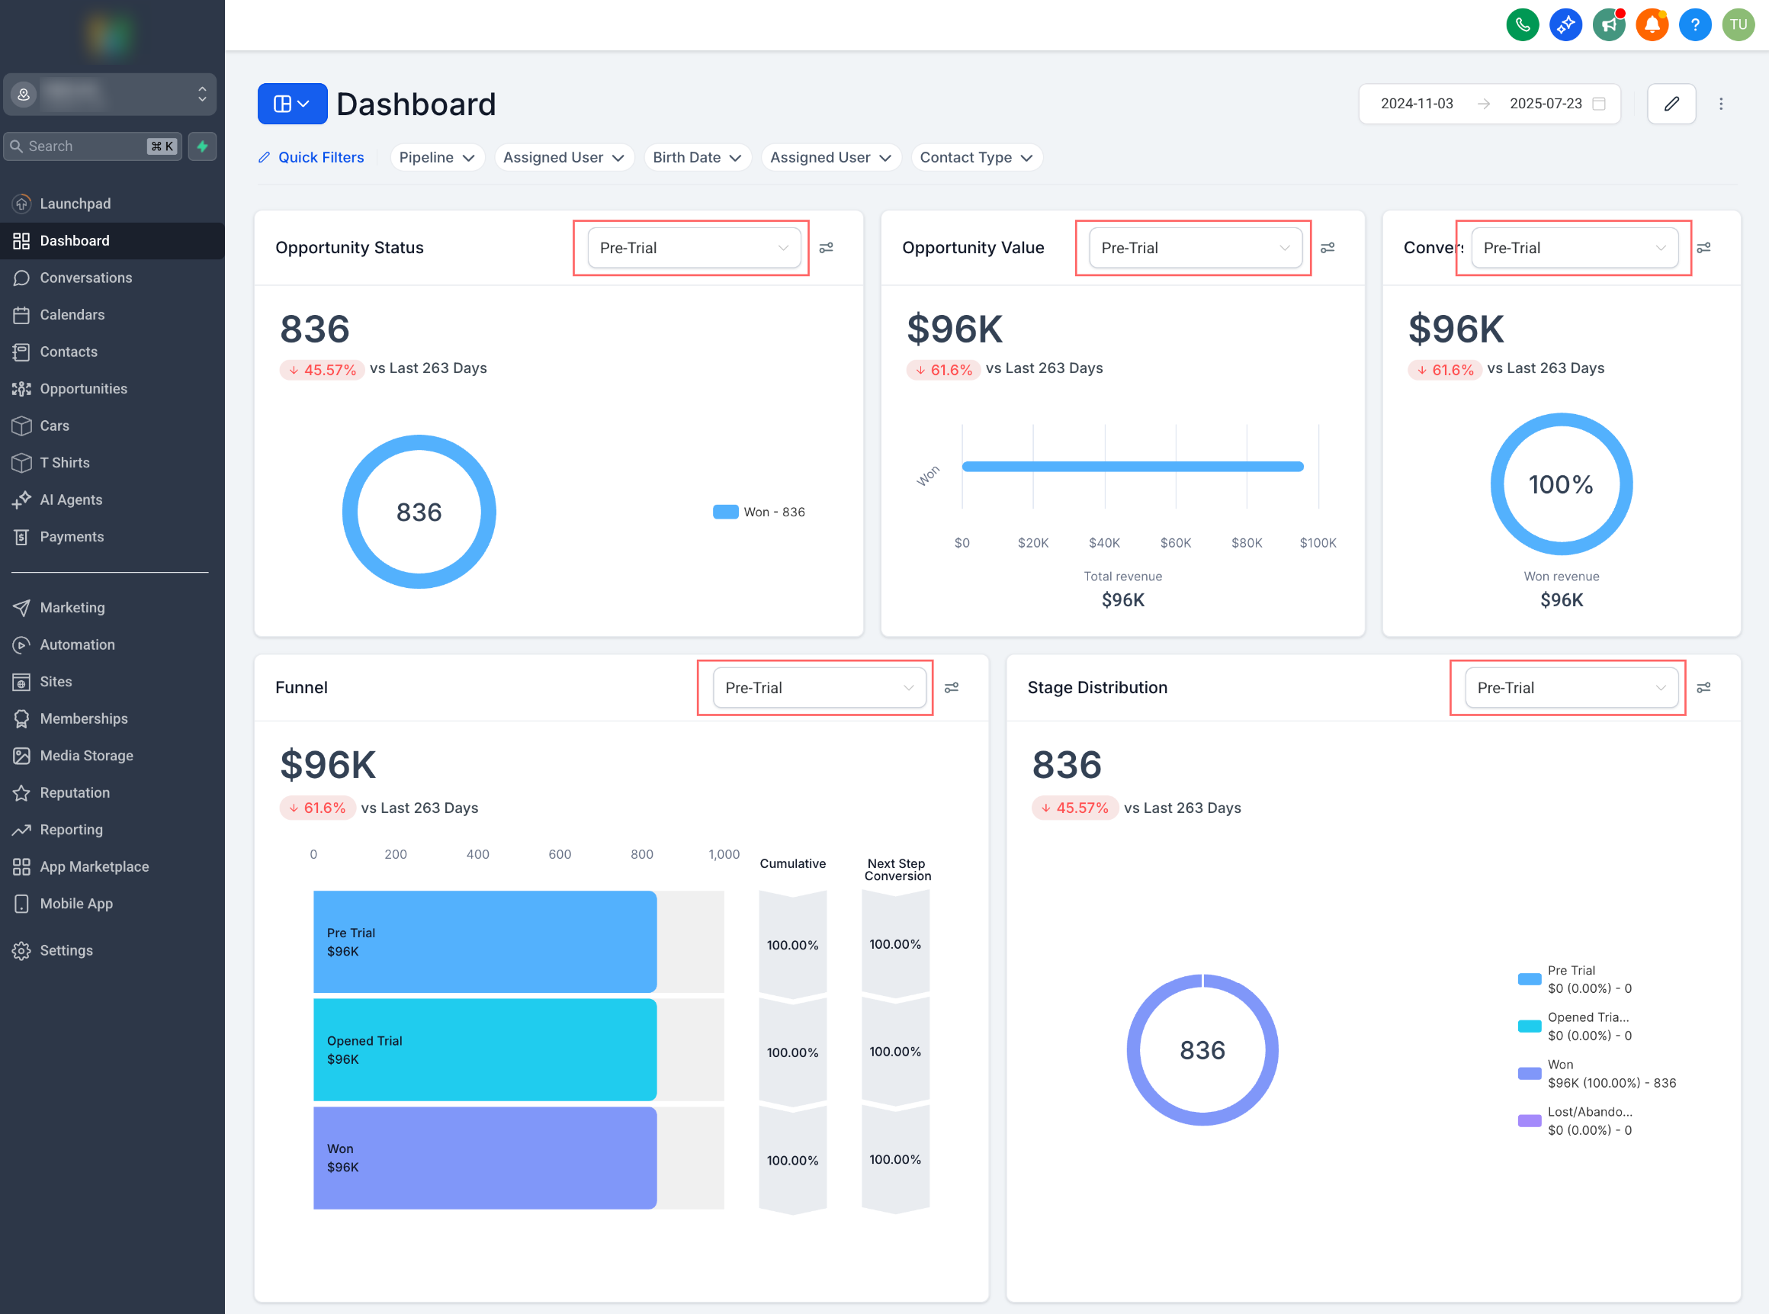Open the orange notifications bell
Image resolution: width=1769 pixels, height=1314 pixels.
click(x=1652, y=24)
